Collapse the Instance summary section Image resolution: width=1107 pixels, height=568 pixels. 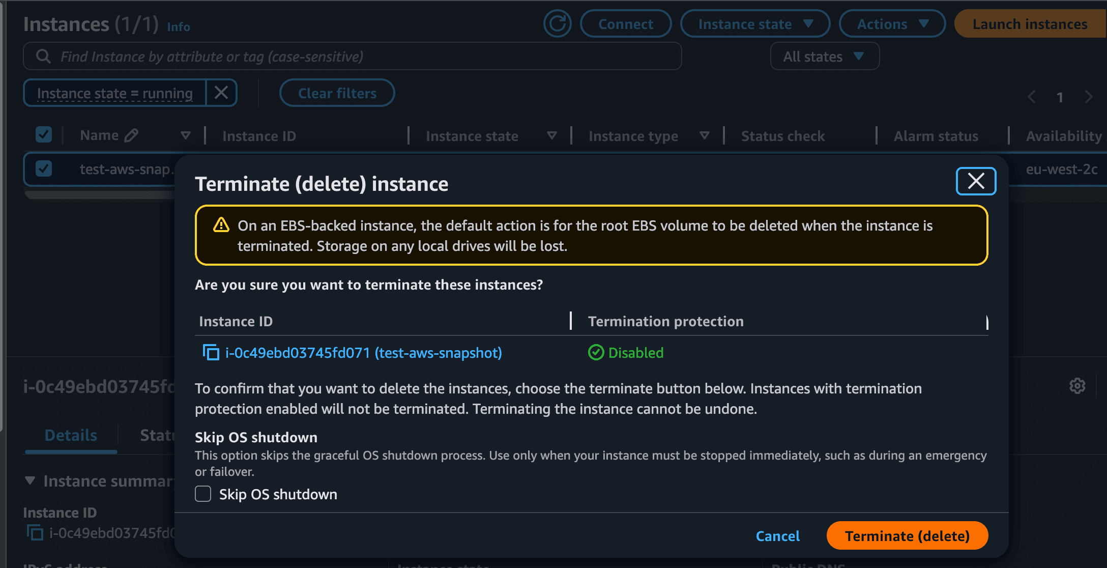[x=29, y=480]
